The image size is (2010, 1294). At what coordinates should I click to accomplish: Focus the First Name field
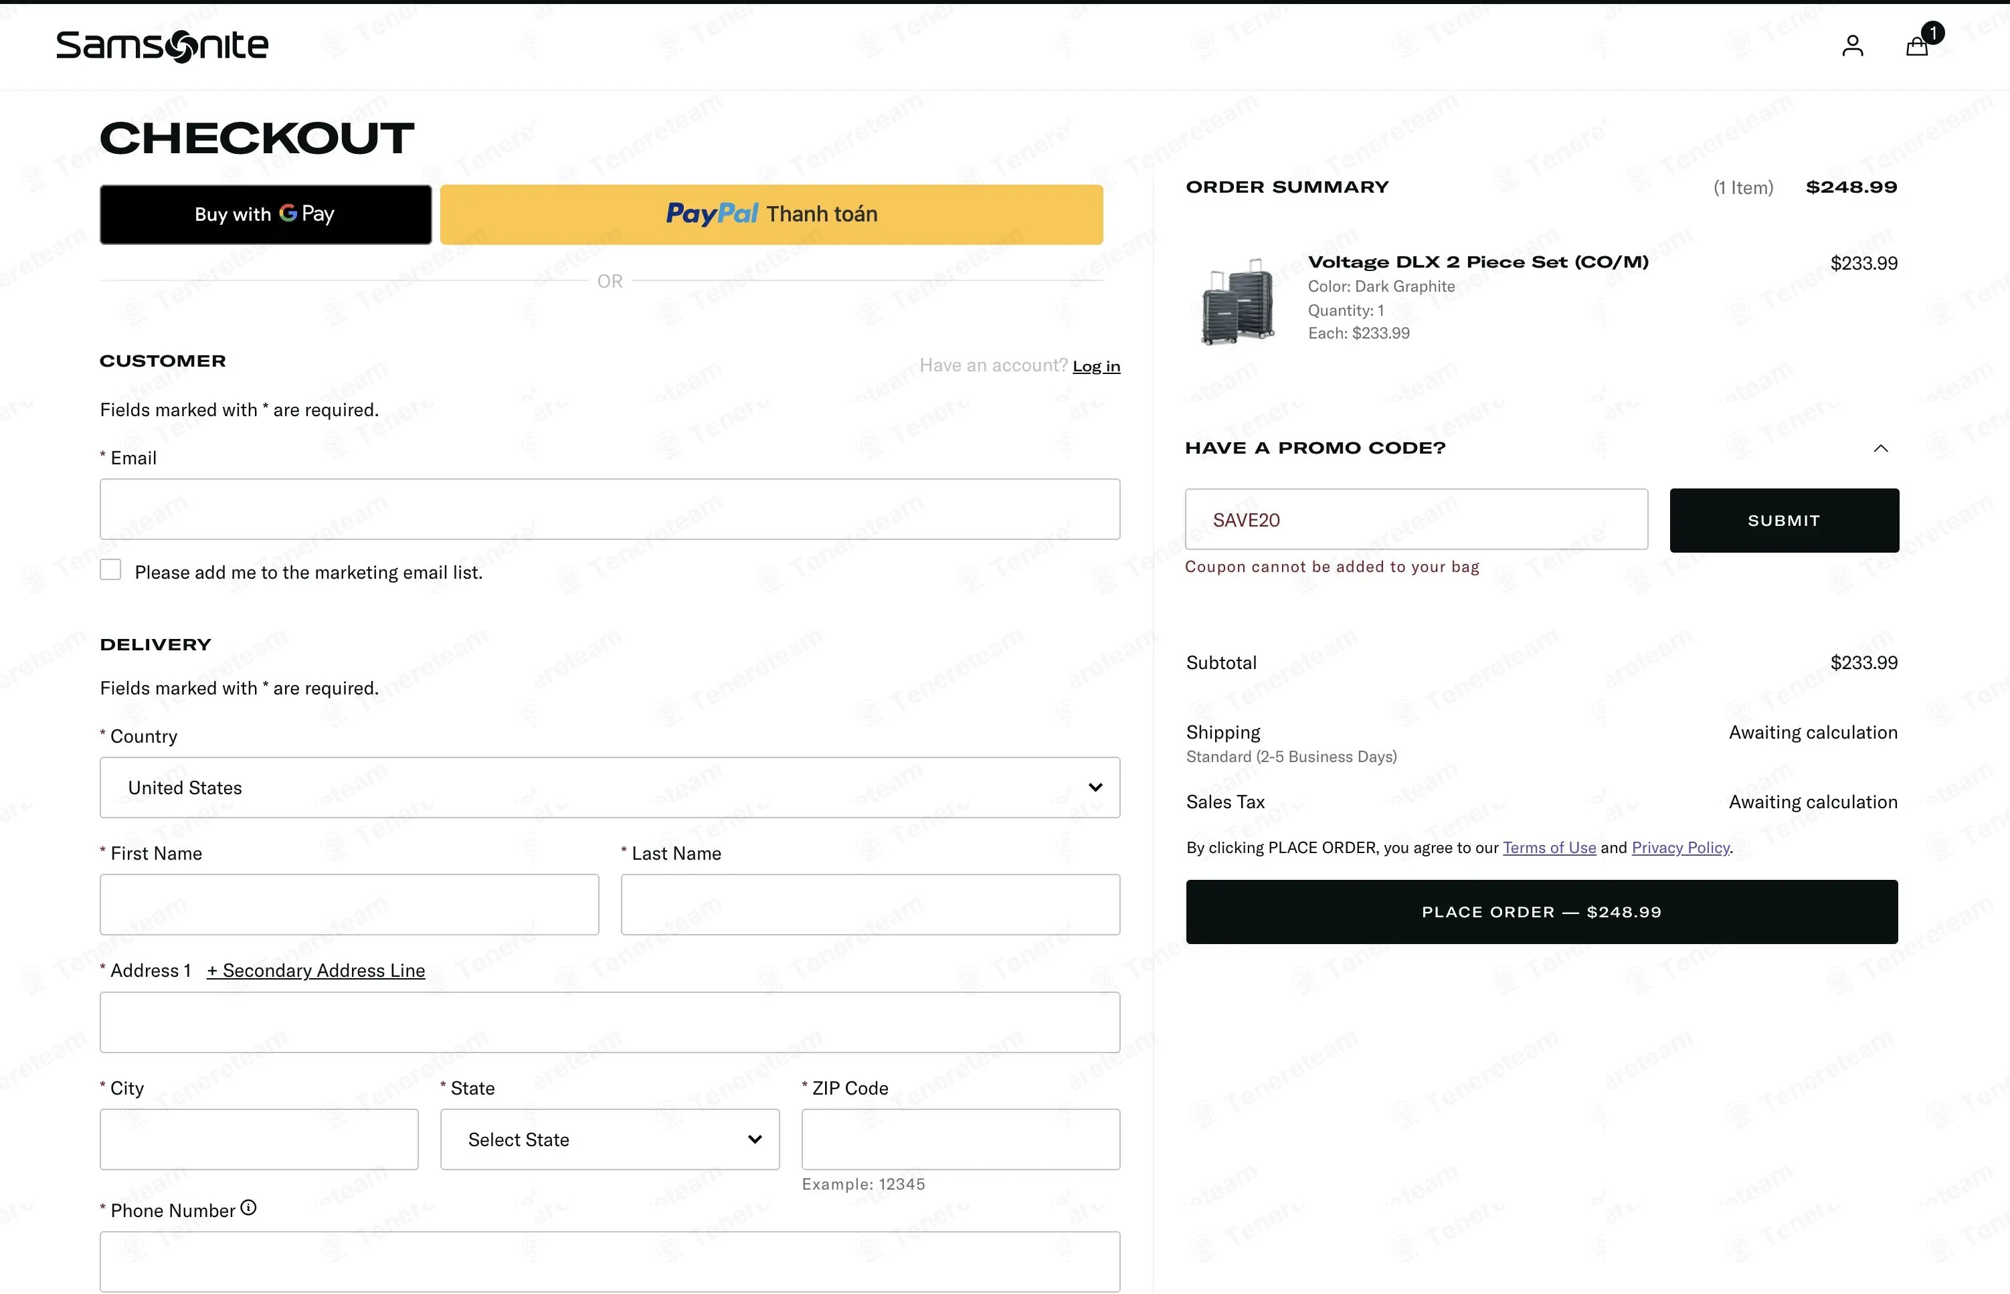(349, 904)
